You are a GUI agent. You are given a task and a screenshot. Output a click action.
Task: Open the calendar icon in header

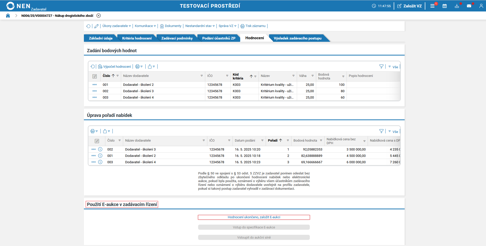444,6
